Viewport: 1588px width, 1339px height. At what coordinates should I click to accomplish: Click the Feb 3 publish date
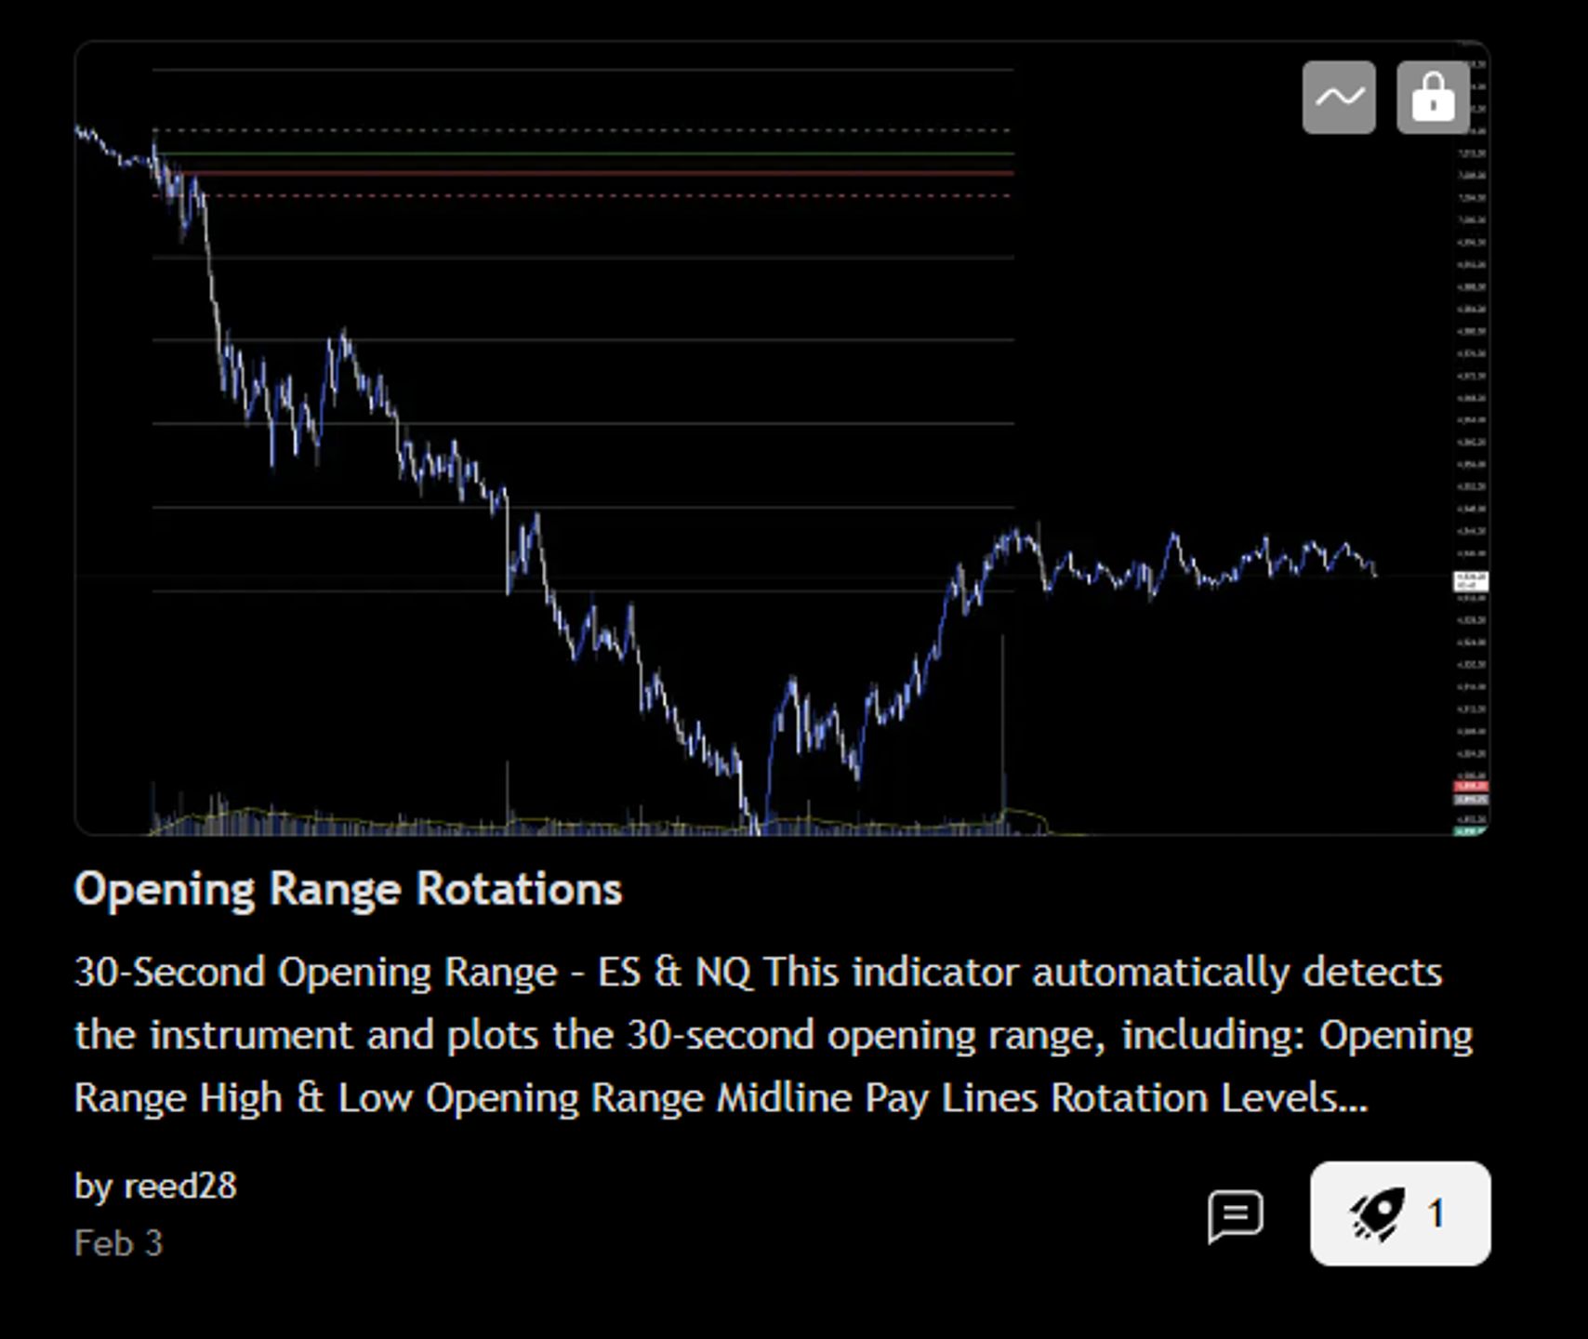pos(118,1243)
